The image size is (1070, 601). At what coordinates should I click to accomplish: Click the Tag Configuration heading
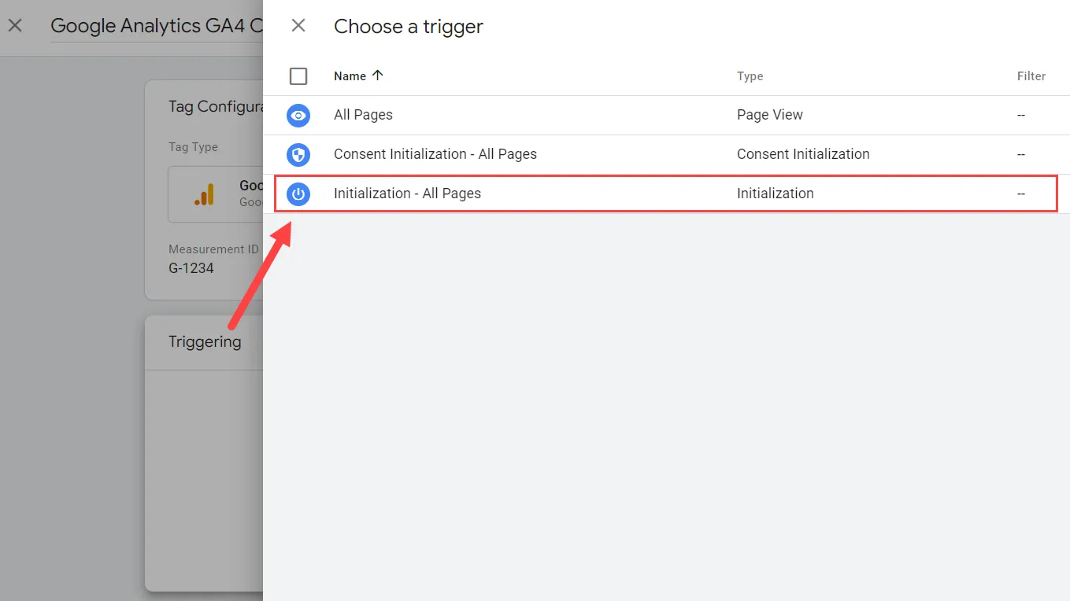pyautogui.click(x=216, y=107)
